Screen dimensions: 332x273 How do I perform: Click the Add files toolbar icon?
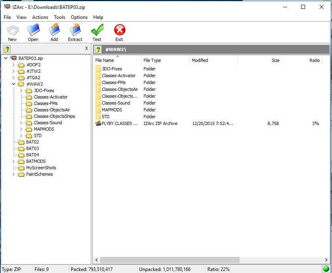54,30
